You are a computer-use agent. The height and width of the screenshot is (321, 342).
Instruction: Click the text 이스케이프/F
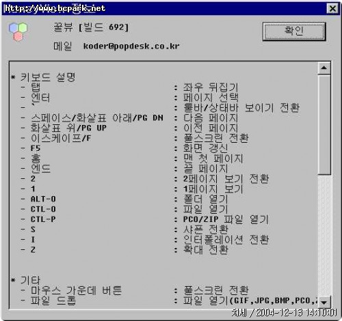pyautogui.click(x=61, y=138)
